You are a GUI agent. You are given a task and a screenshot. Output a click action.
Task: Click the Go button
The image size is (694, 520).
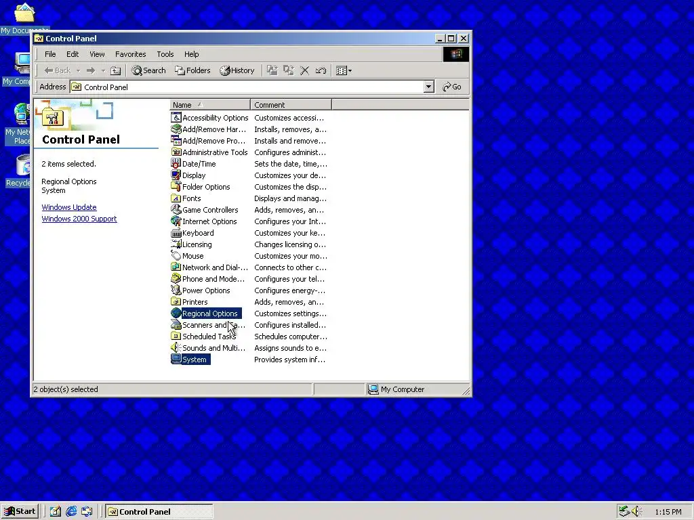tap(452, 87)
